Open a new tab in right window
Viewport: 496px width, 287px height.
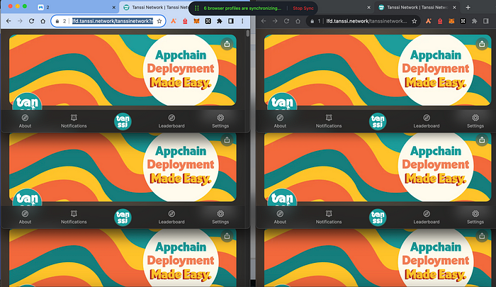[x=468, y=7]
